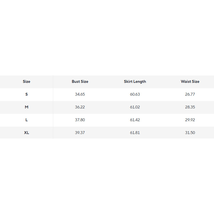
Task: Click bust value 34.65 for size S
Action: click(80, 94)
